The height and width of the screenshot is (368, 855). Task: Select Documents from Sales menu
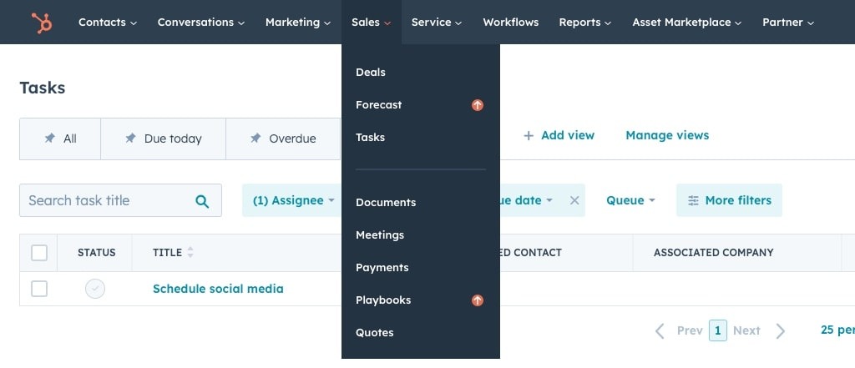click(386, 202)
